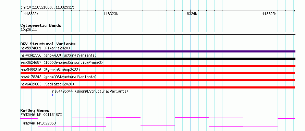Open nsv4496044 (gnomADStructuralVariants) label

(x=90, y=91)
